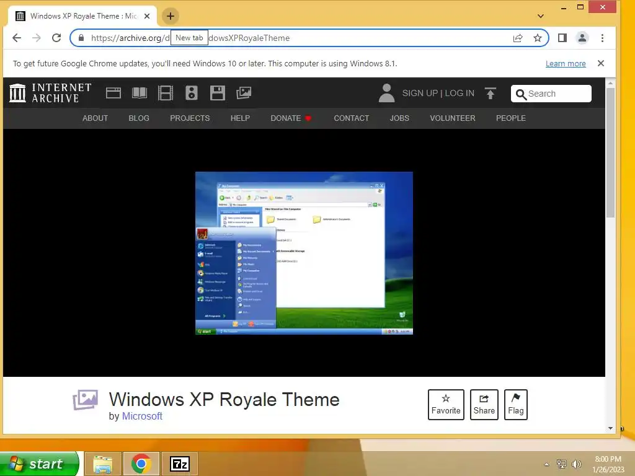Go to Internet Archive home logo
The width and height of the screenshot is (635, 476).
coord(50,93)
